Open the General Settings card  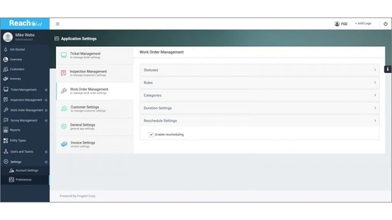[x=94, y=126]
